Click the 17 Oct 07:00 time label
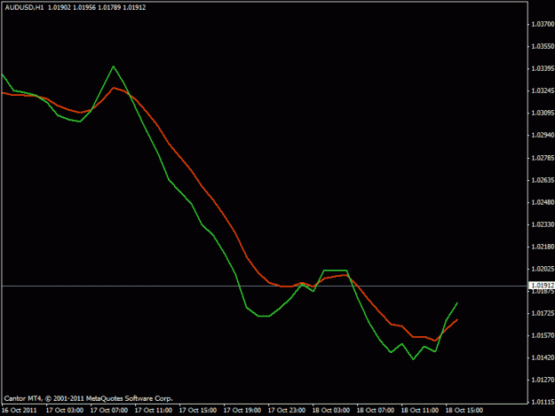The image size is (555, 416). 109,411
